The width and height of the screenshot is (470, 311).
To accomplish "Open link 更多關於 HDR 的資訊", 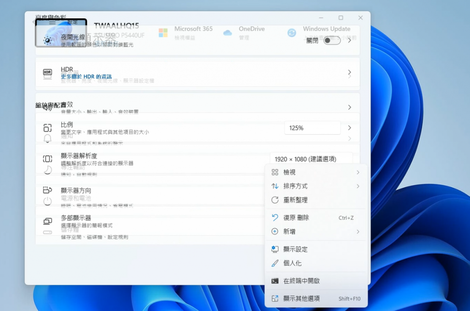I will click(86, 77).
